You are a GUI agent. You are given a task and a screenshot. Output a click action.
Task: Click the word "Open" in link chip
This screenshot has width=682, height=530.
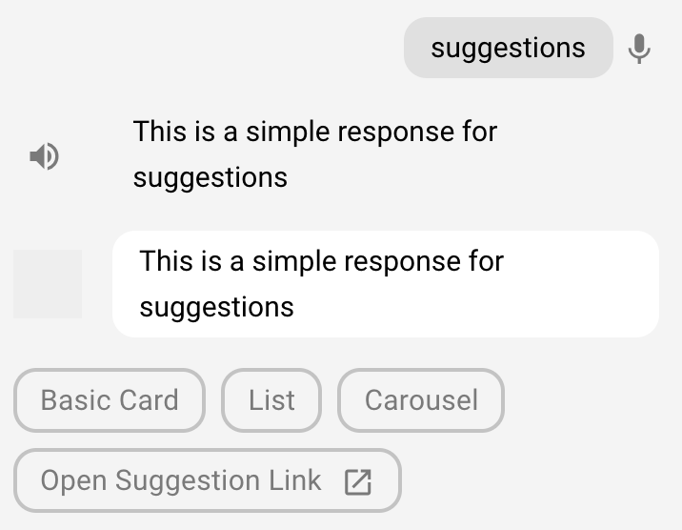[x=73, y=481]
